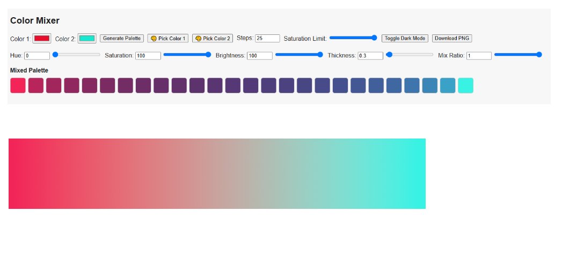Click the Pick Color 2 button
The image size is (562, 276).
pos(213,38)
